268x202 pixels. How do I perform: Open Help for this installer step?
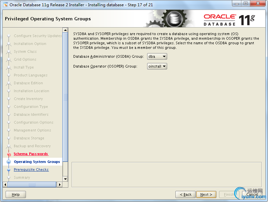(x=16, y=194)
